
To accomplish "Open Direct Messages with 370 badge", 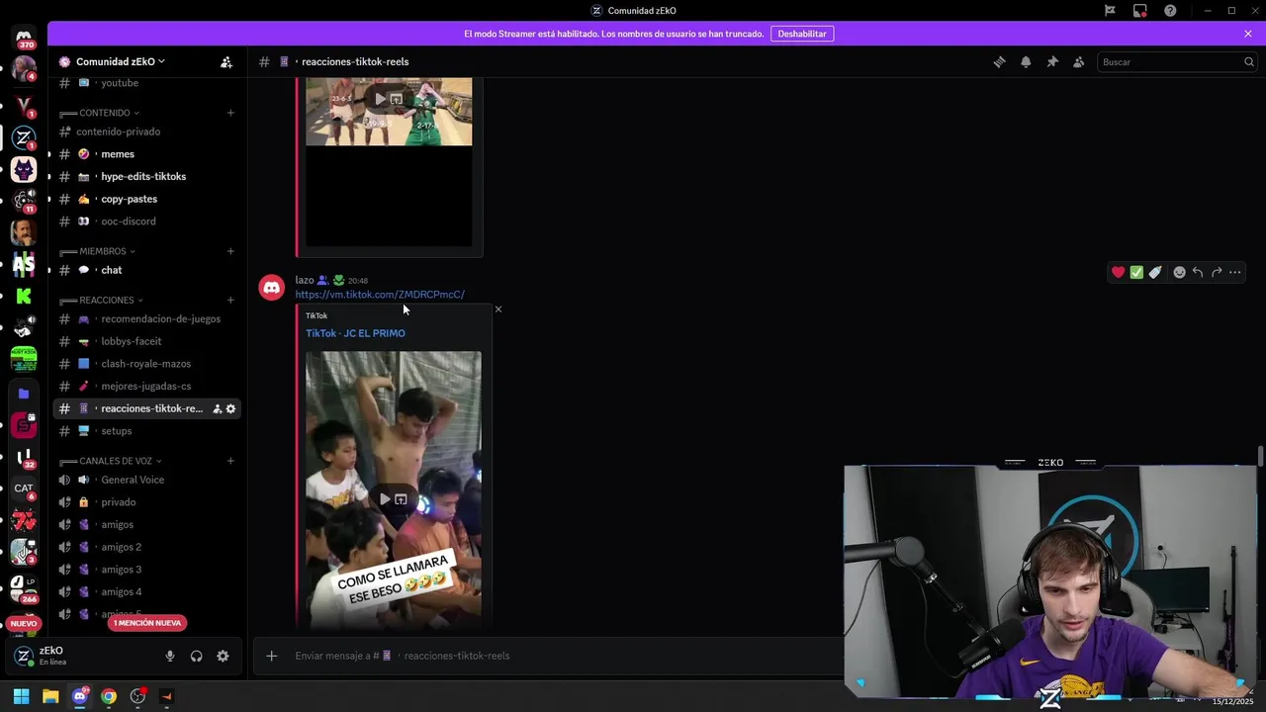I will [x=24, y=38].
